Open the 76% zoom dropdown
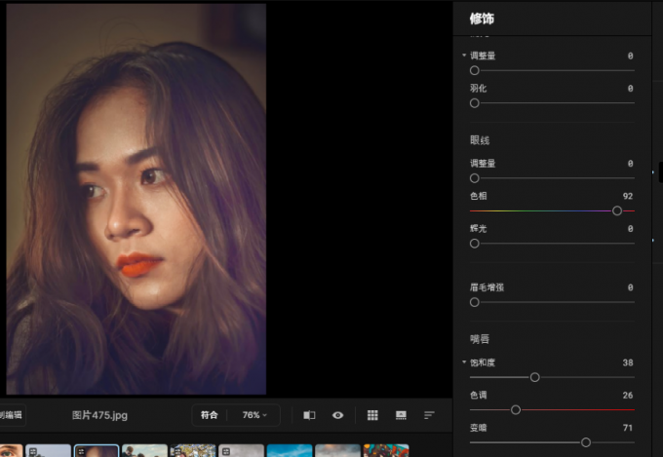The height and width of the screenshot is (457, 663). coord(254,415)
